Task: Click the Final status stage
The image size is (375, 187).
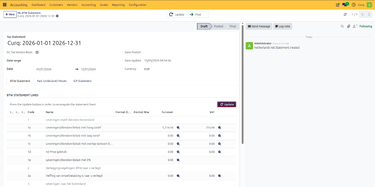Action: pos(233,26)
